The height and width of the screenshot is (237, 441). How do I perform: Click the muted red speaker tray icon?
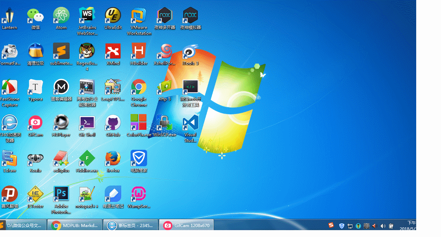(375, 226)
